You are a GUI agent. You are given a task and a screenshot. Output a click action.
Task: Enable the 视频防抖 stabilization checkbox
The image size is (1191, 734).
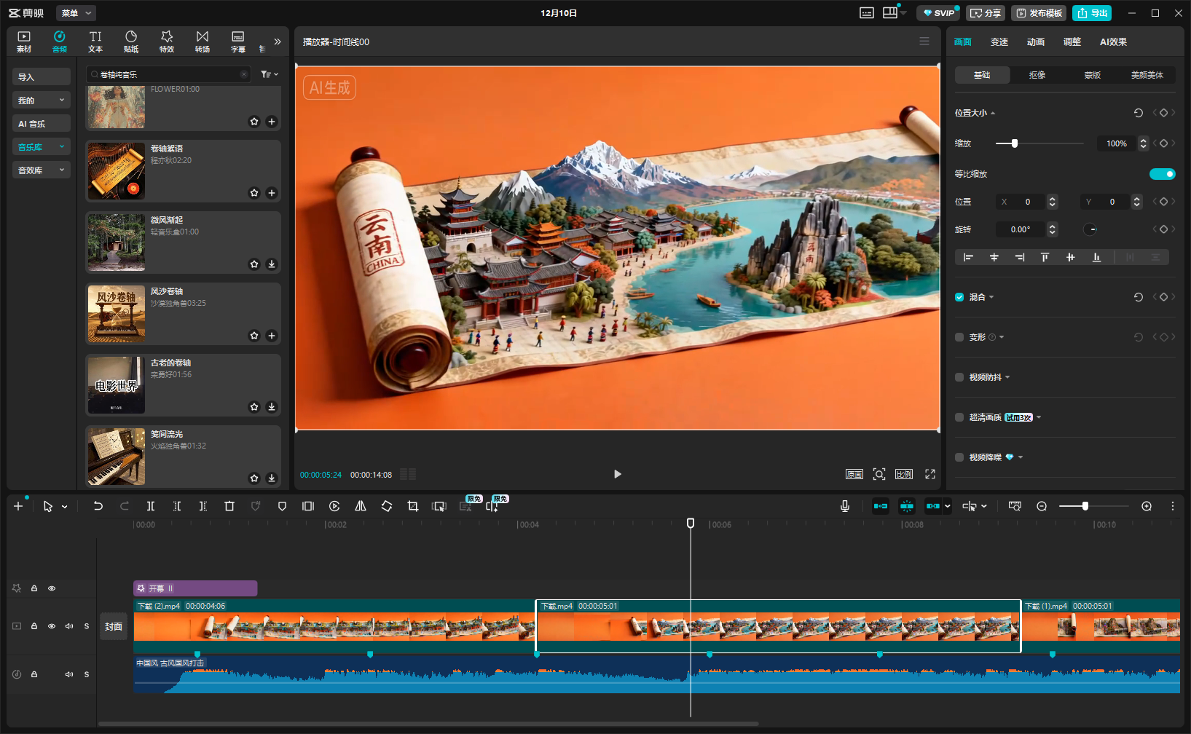click(959, 377)
